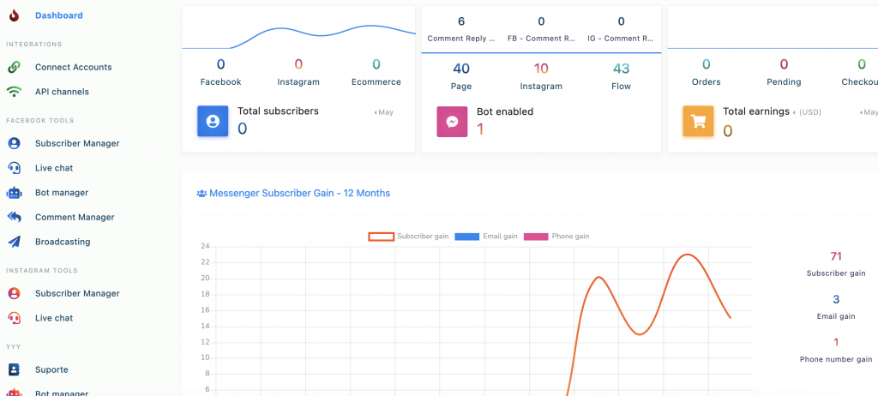This screenshot has width=878, height=396.
Task: Open the Suporte menu item
Action: [51, 369]
